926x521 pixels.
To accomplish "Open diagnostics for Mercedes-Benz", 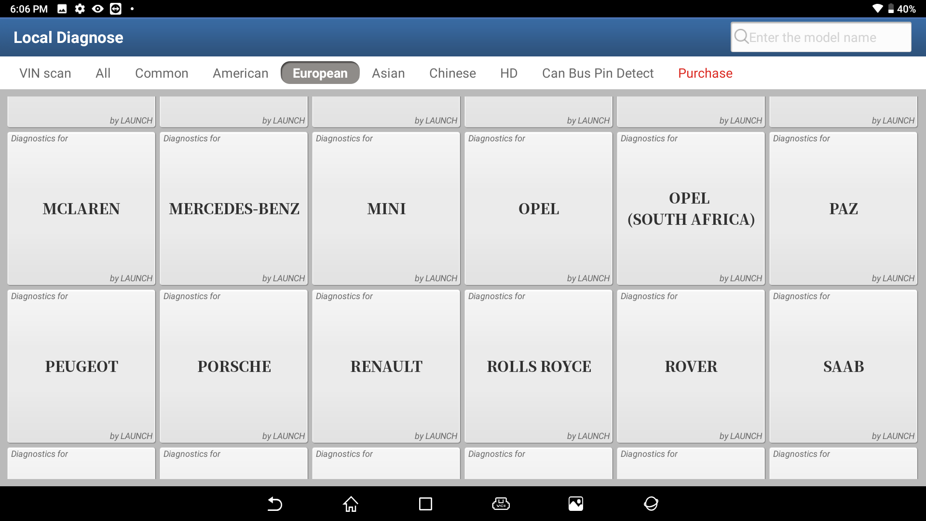I will [233, 209].
